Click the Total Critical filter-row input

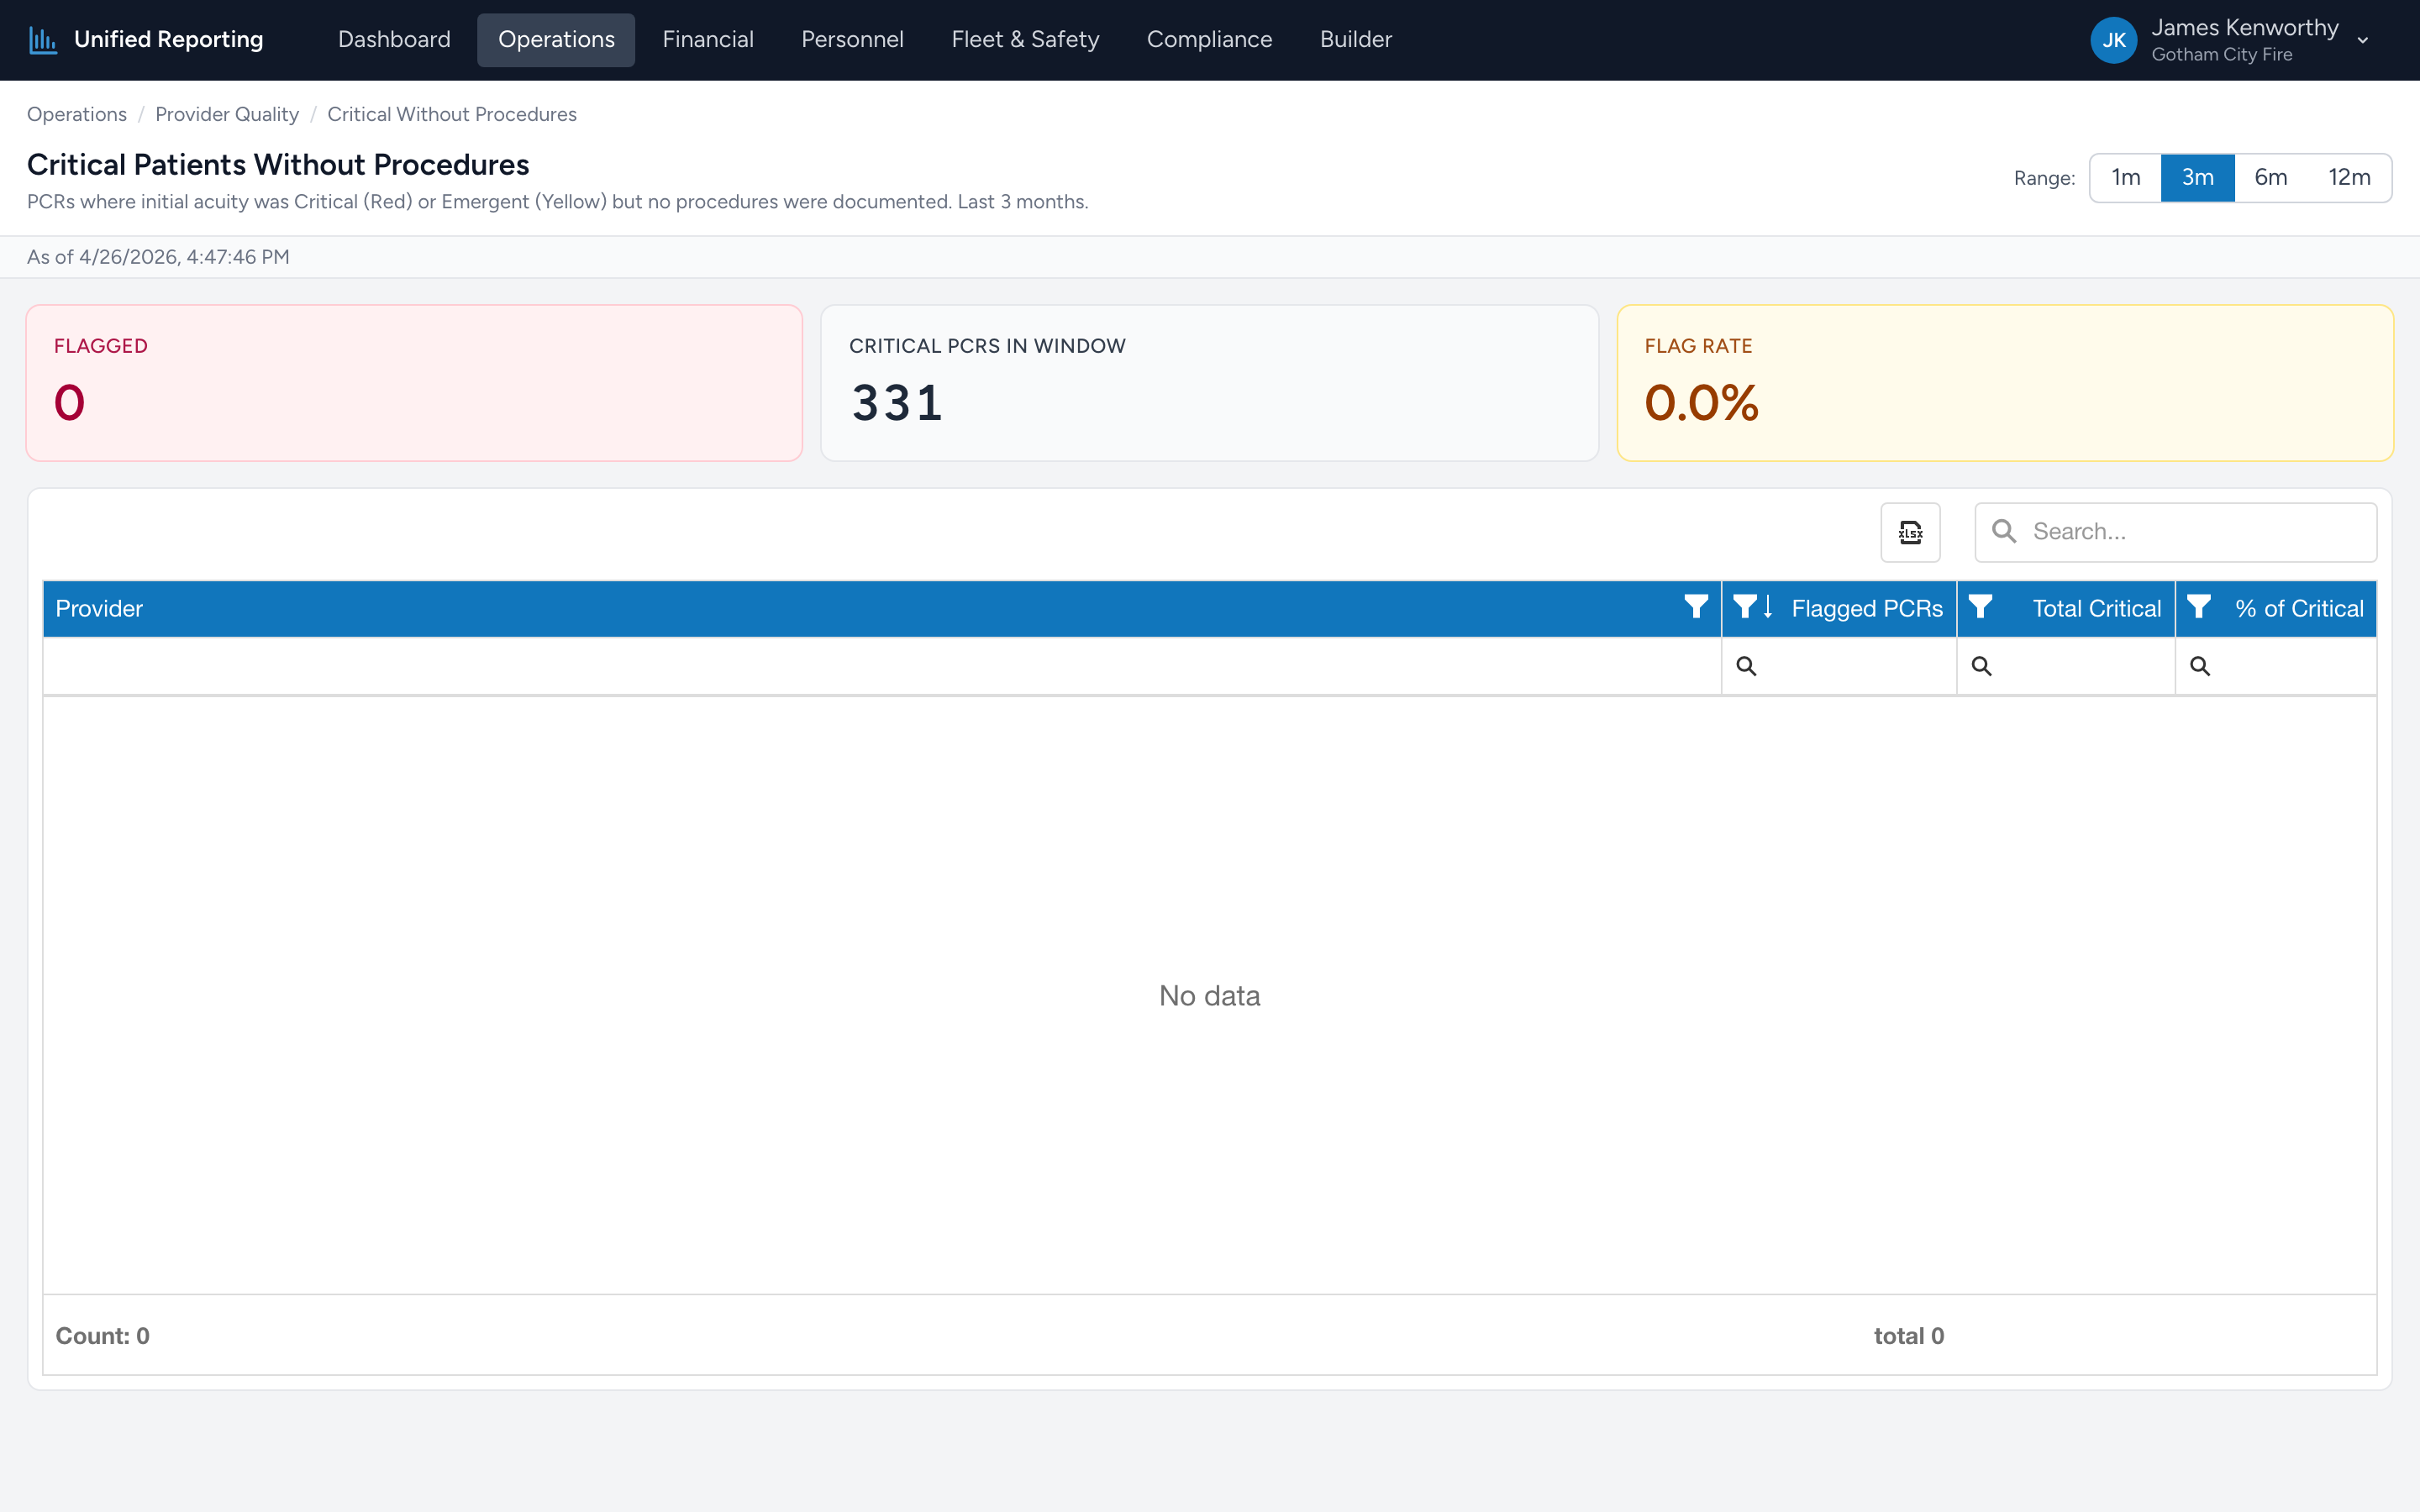point(2066,666)
